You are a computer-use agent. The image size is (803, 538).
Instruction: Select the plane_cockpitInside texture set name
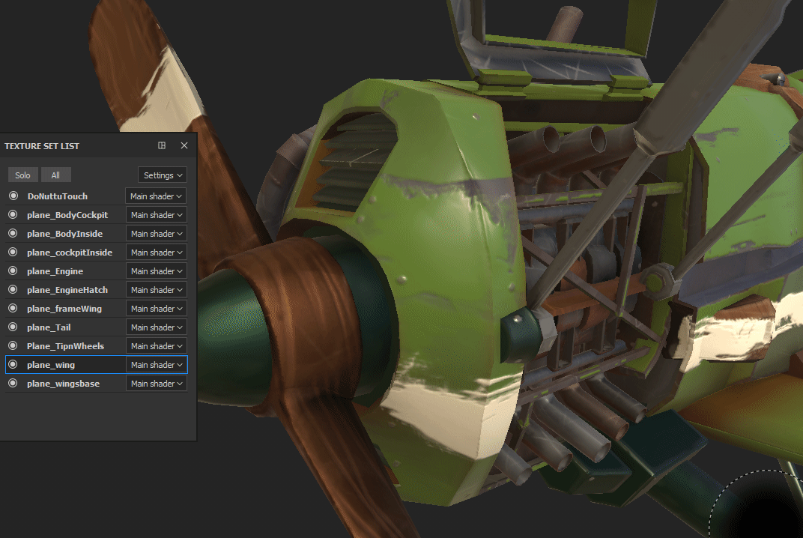coord(70,252)
